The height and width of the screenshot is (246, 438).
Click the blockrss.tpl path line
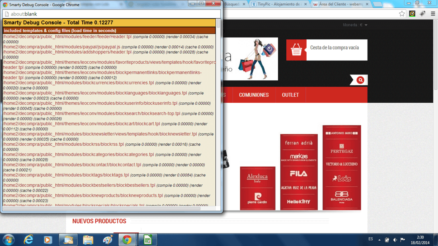(x=63, y=144)
